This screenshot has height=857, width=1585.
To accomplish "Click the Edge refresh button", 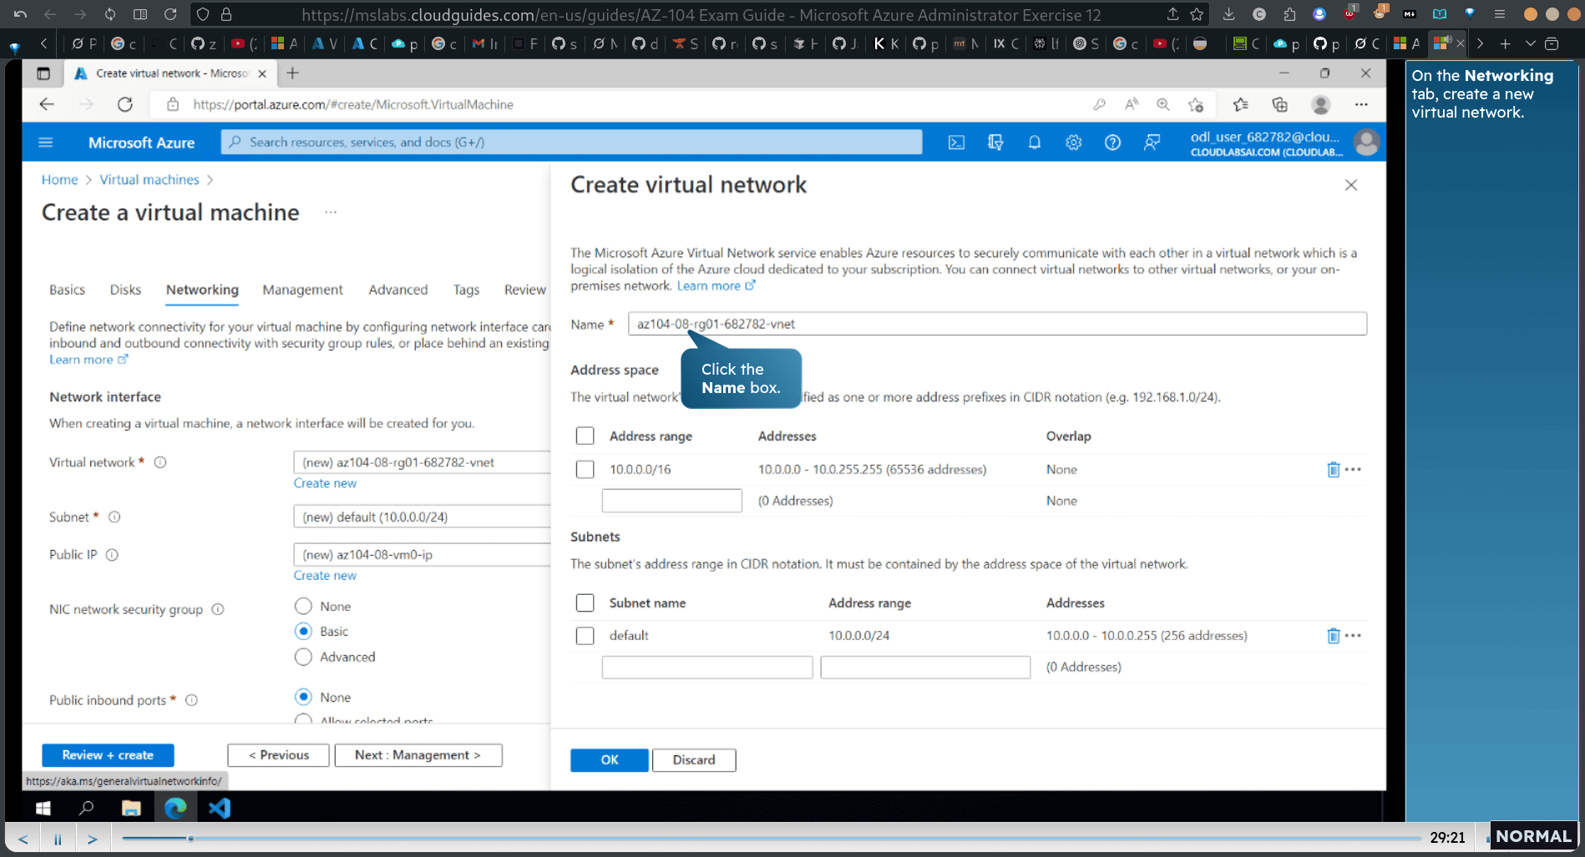I will pyautogui.click(x=125, y=104).
